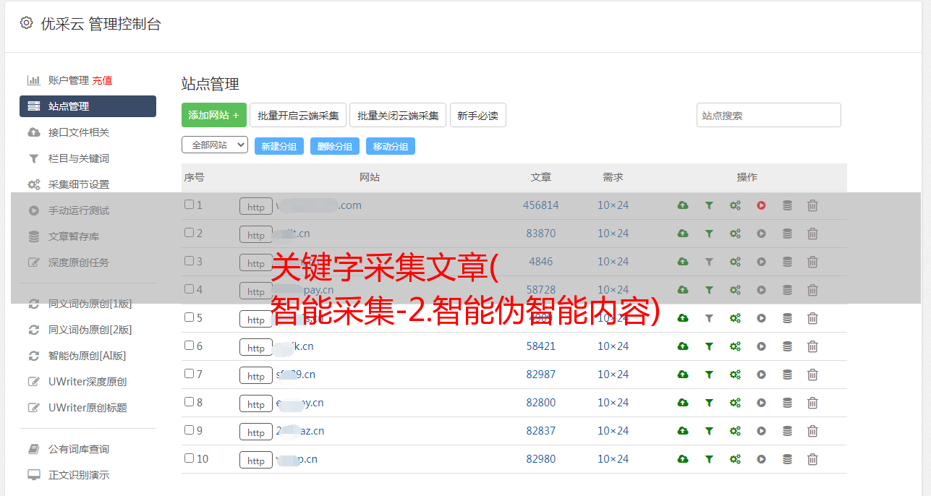Click the cloud upload icon in row 6

point(682,346)
